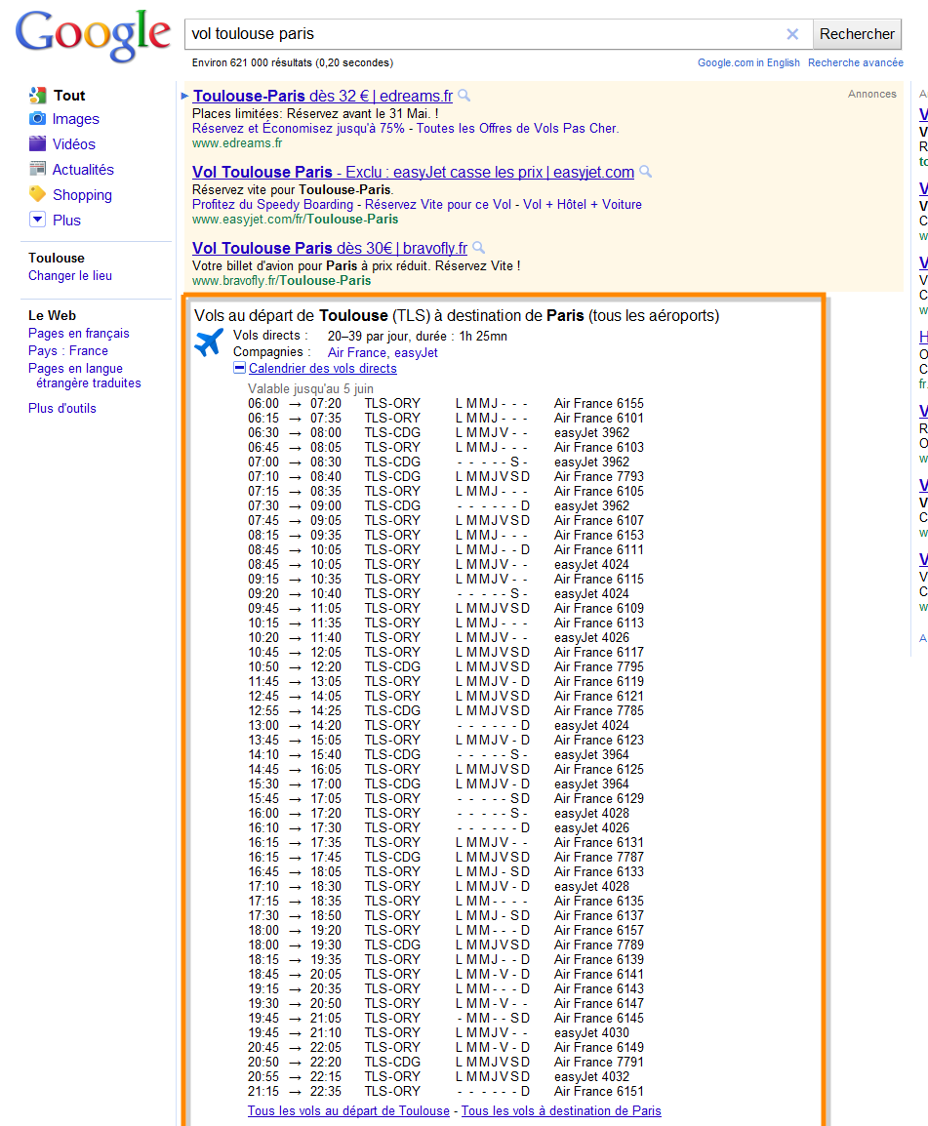Click the Air France 6151 flight row
The image size is (928, 1126).
[x=446, y=1092]
